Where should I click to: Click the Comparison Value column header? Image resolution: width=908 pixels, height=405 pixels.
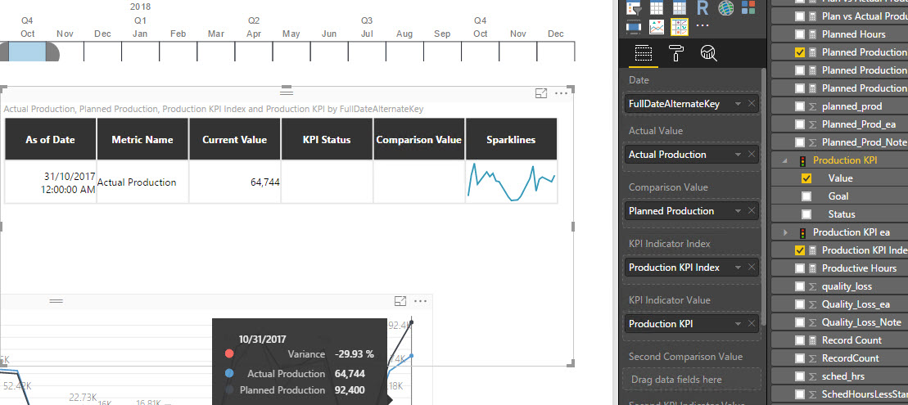[418, 139]
